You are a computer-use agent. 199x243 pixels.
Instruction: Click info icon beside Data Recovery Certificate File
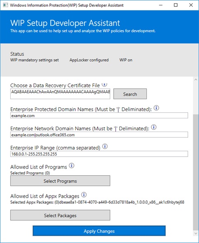pos(104,85)
